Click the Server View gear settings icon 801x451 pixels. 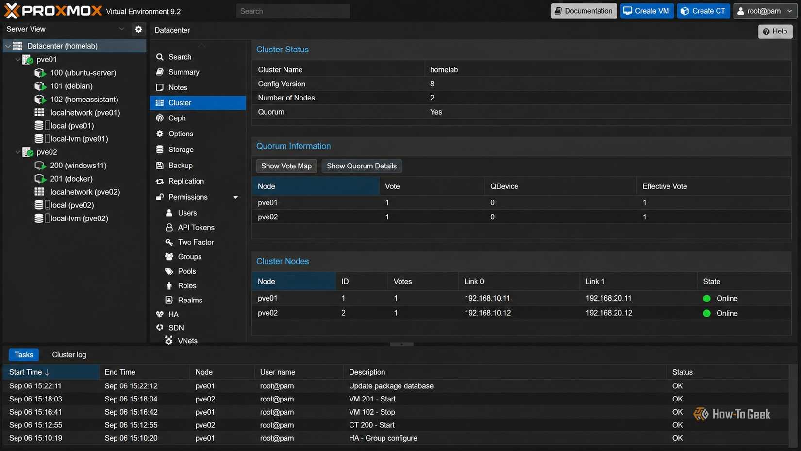point(138,29)
